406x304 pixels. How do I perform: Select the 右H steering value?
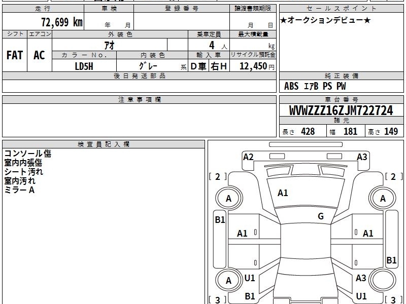click(219, 66)
